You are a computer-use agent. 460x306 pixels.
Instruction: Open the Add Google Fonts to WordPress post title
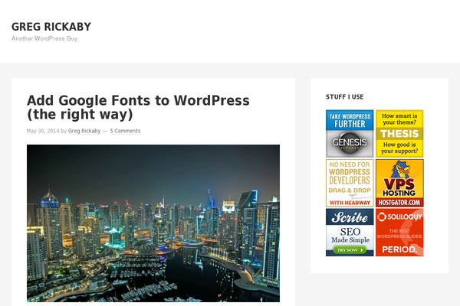pos(138,107)
